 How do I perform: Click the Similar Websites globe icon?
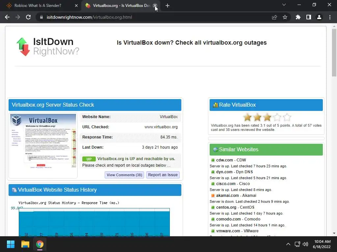pyautogui.click(x=215, y=150)
